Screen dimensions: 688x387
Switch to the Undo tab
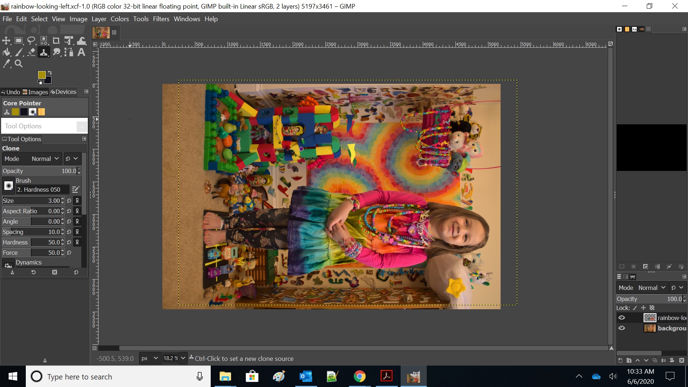tap(11, 92)
